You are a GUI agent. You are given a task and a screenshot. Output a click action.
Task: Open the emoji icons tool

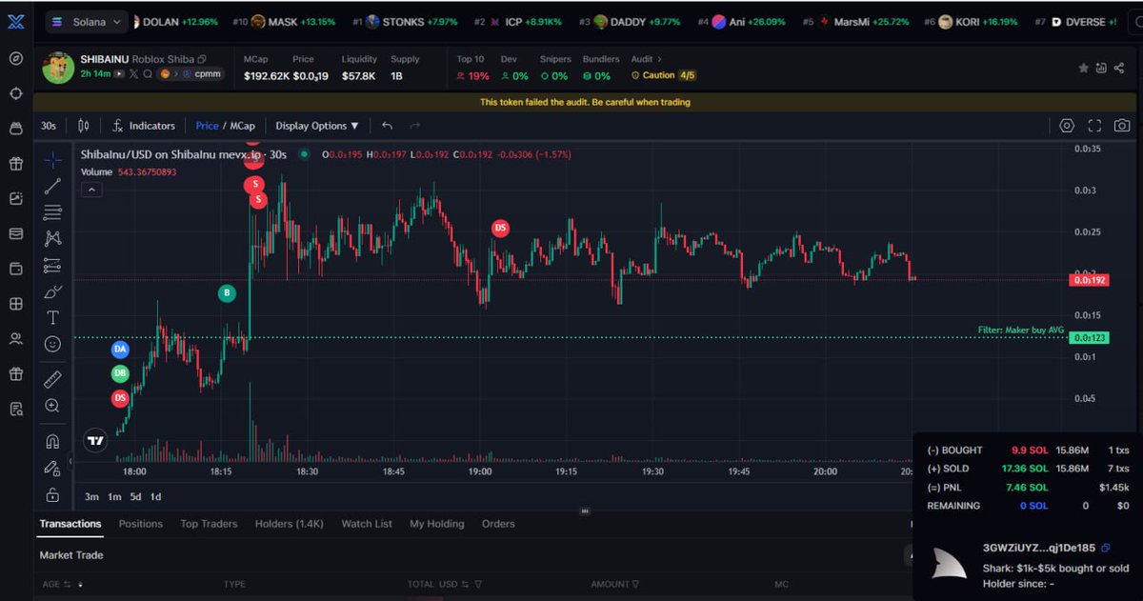pos(53,344)
